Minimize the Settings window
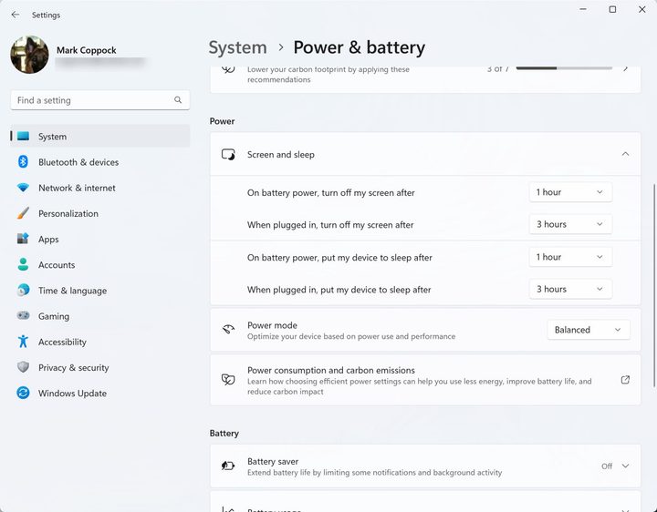 (x=583, y=9)
